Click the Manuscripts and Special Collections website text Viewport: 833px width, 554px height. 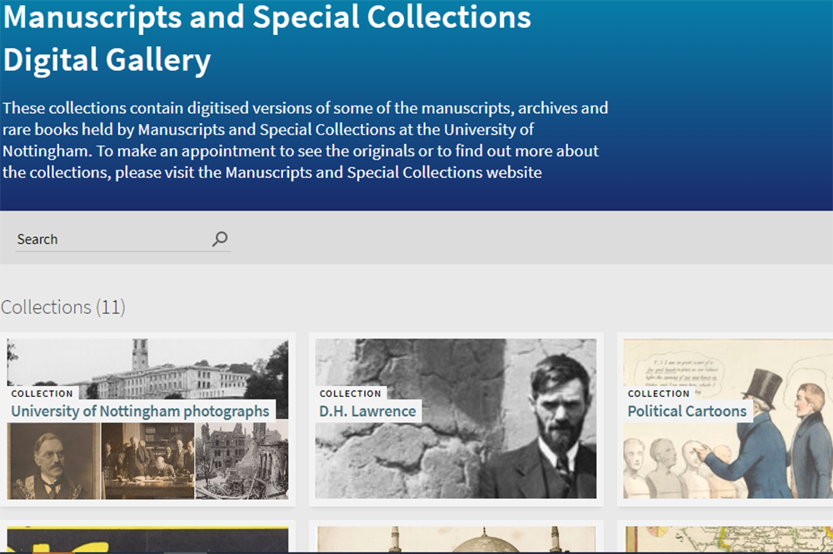383,172
